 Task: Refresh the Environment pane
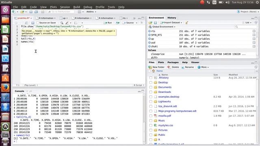[256, 23]
